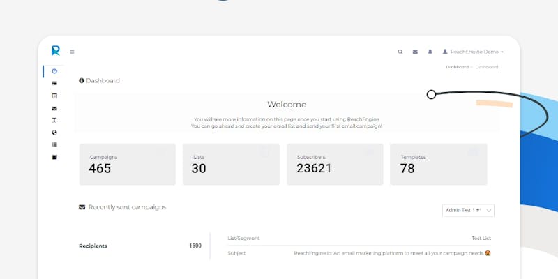Toggle the hamburger sidebar menu
The width and height of the screenshot is (558, 279).
tap(72, 52)
